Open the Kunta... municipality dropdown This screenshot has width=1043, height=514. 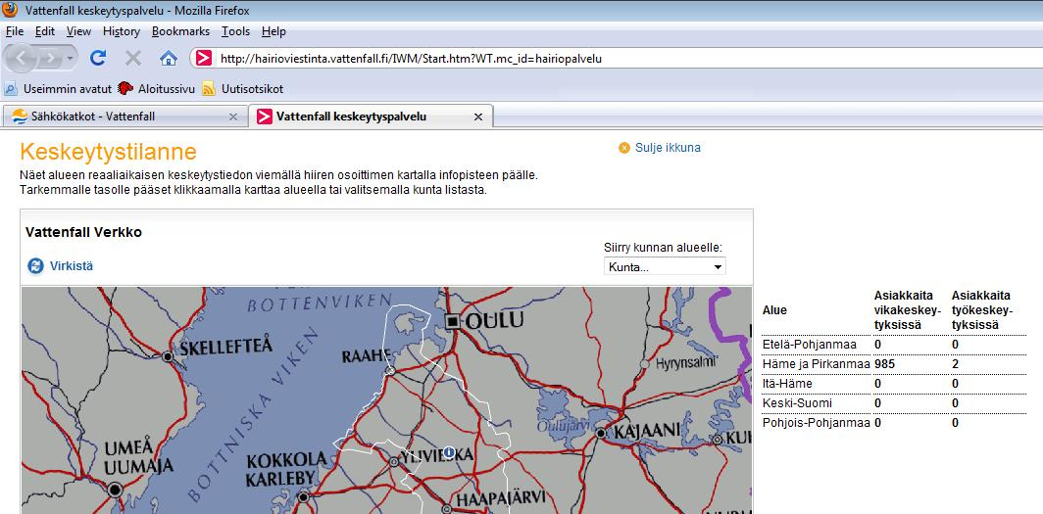click(x=665, y=267)
